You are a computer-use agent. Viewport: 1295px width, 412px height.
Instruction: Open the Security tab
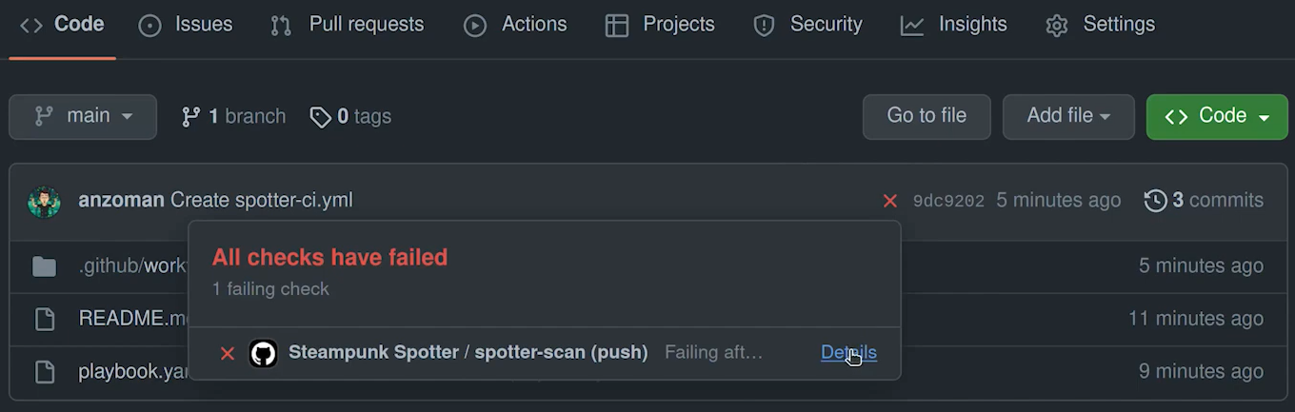pos(807,25)
